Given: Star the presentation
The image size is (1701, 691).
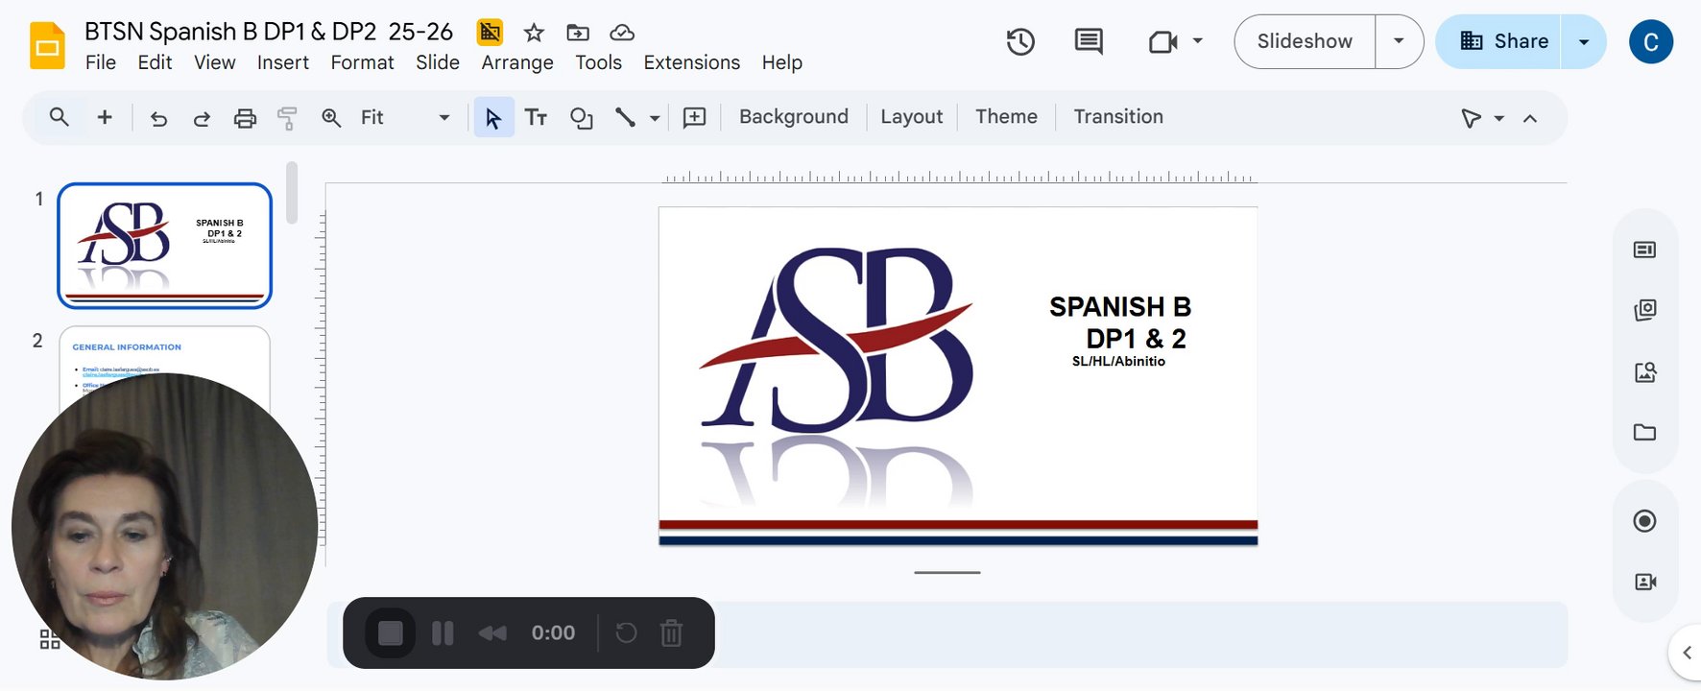Looking at the screenshot, I should [534, 33].
